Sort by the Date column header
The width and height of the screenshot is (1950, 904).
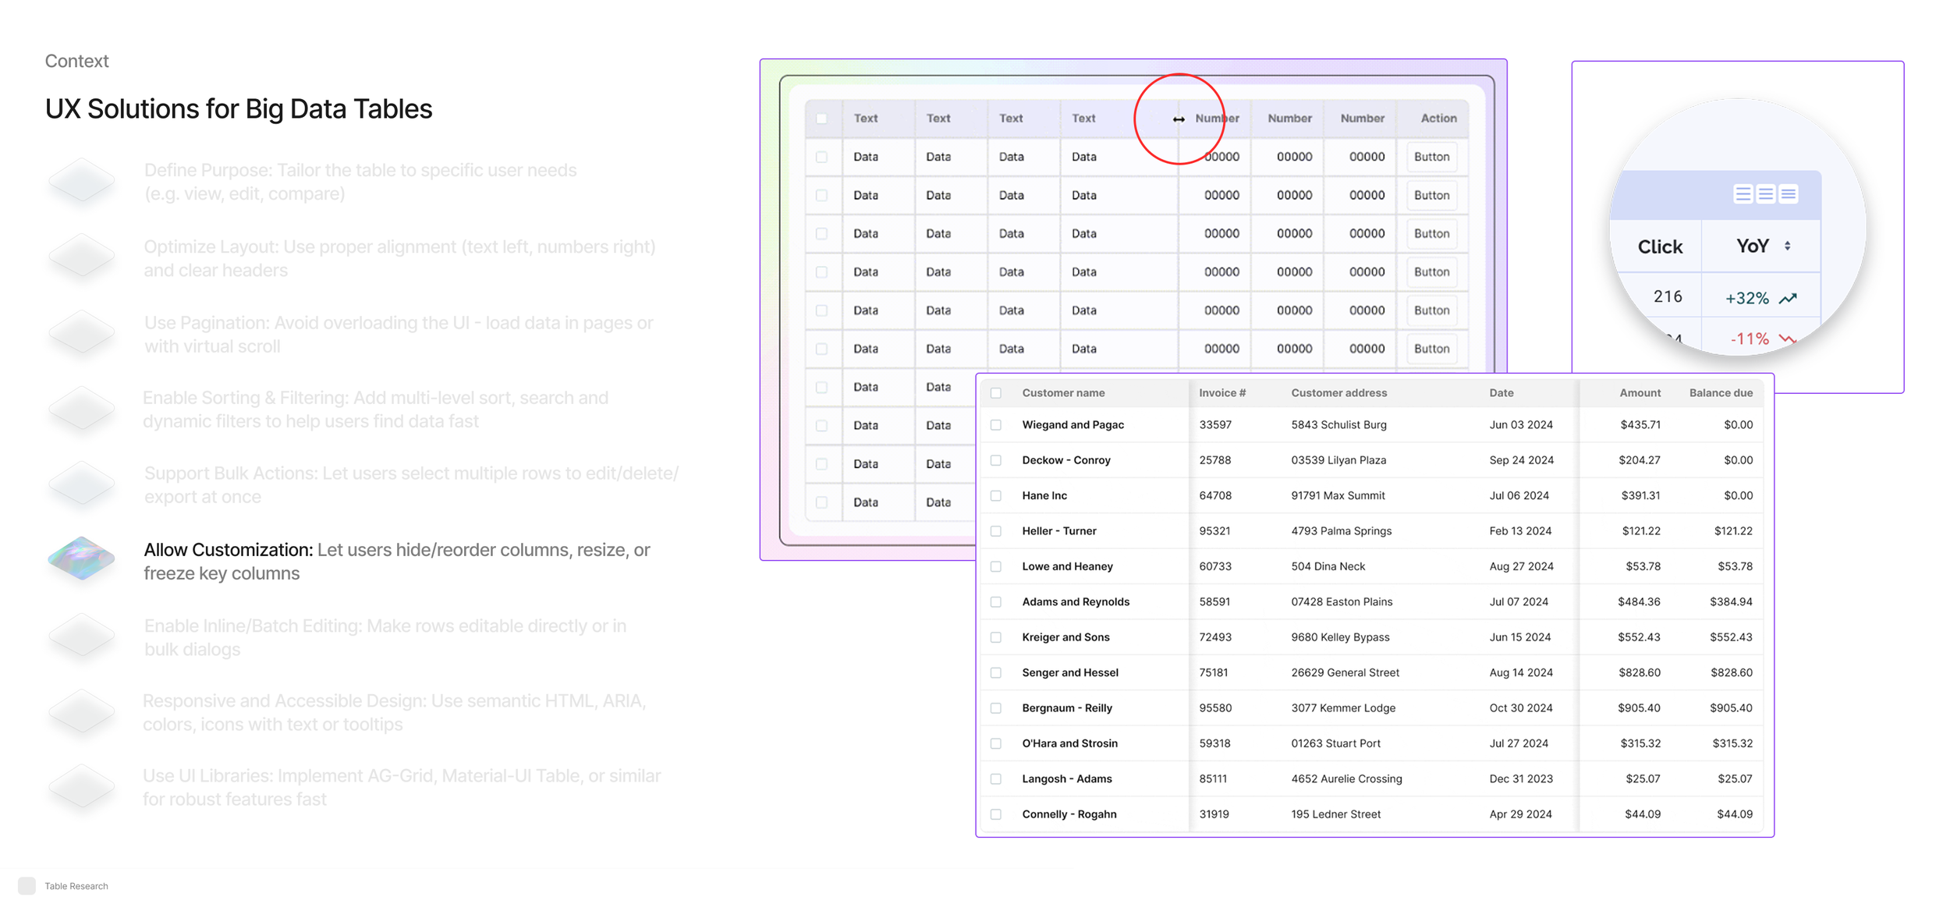pos(1501,393)
